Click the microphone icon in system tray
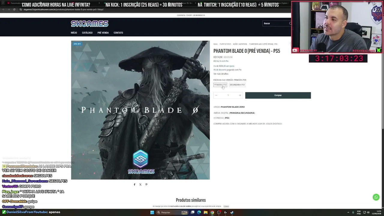The height and width of the screenshot is (216, 384). click(353, 212)
